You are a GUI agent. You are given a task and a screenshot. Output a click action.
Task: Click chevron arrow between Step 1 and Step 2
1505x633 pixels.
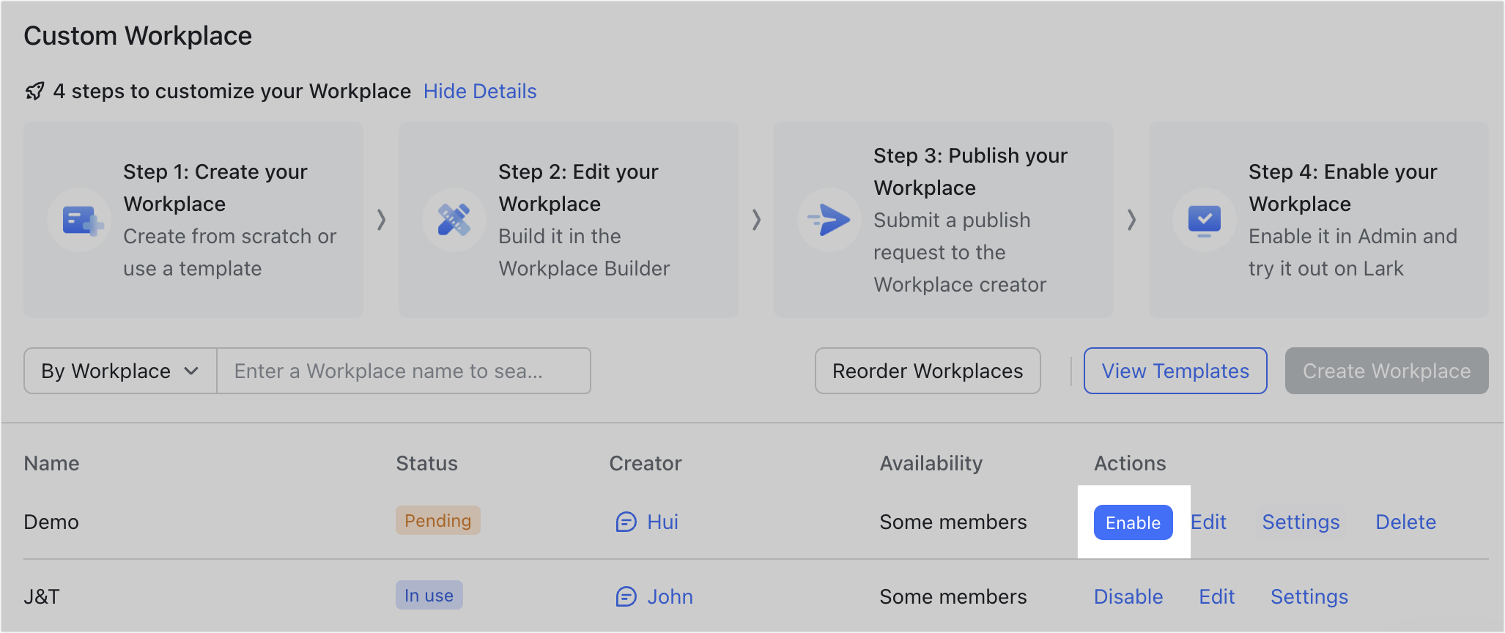[x=381, y=220]
